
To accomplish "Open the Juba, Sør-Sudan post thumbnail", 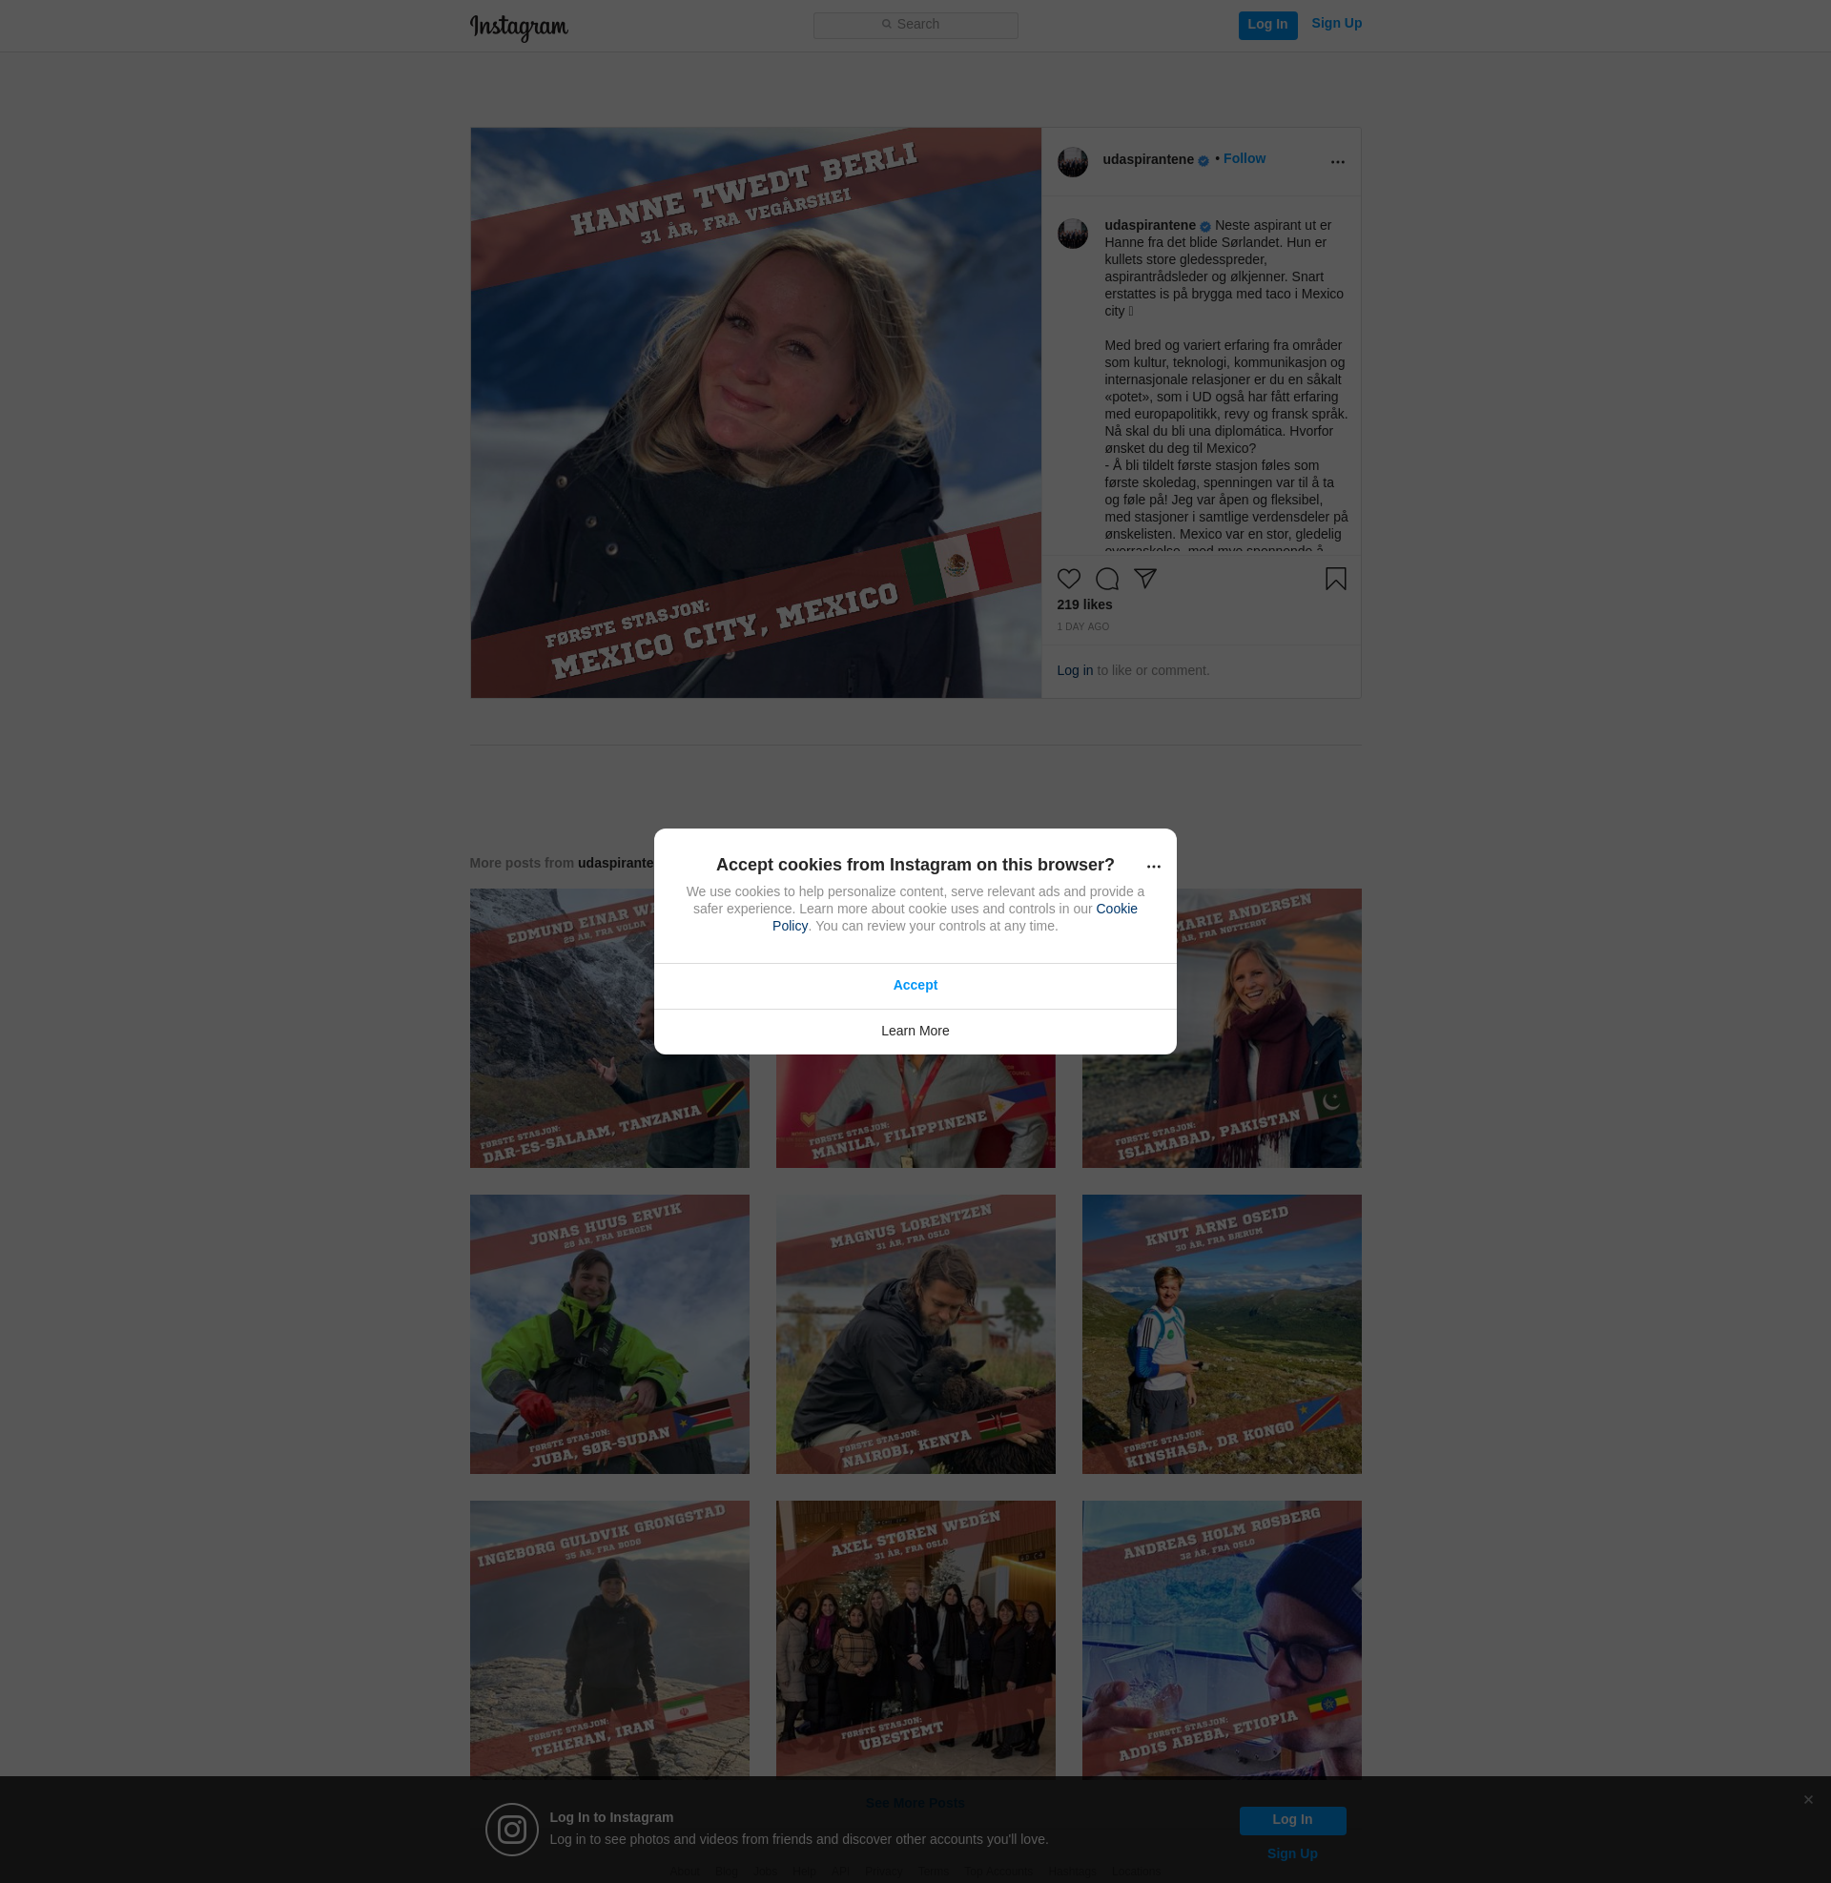I will coord(608,1334).
